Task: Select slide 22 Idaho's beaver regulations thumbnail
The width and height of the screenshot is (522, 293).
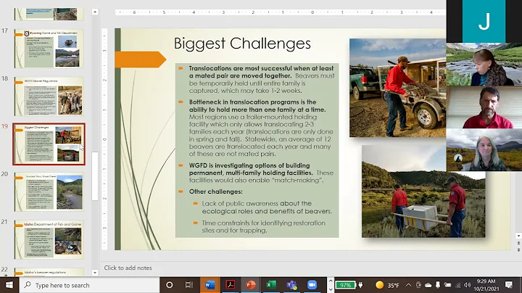Action: click(49, 272)
